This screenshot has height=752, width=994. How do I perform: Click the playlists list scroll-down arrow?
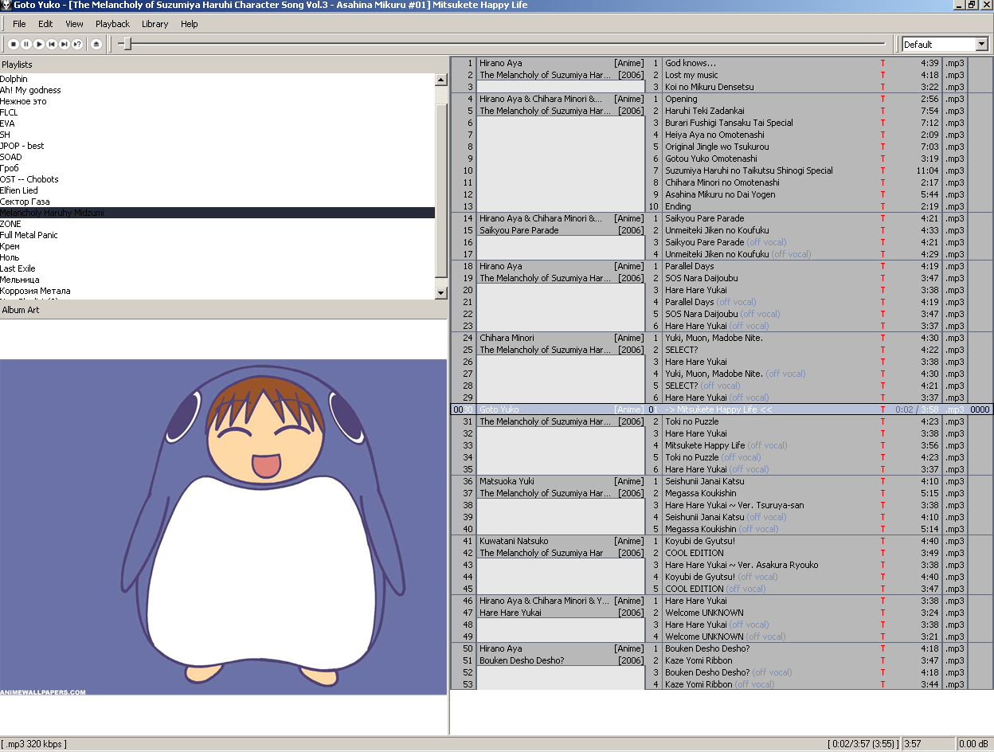point(441,293)
